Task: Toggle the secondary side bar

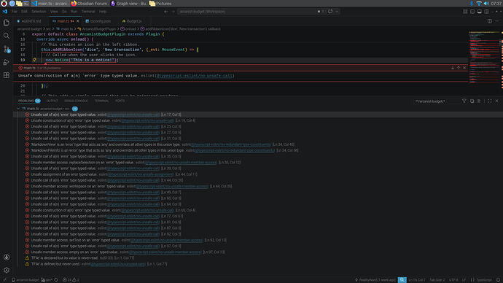Action: (x=486, y=12)
